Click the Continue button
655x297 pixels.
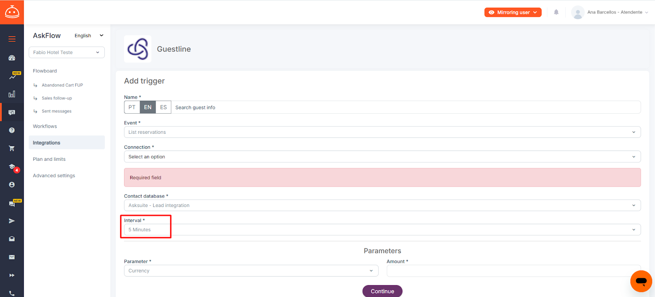pos(382,291)
